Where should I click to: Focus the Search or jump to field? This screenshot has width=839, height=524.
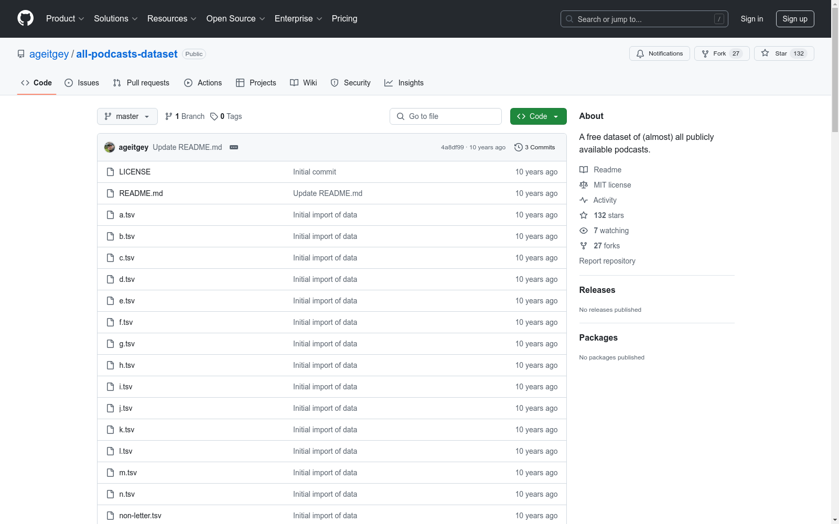click(644, 19)
